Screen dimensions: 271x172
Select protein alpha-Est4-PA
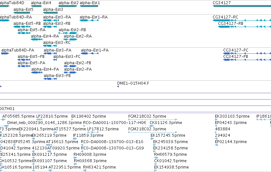tap(37, 72)
